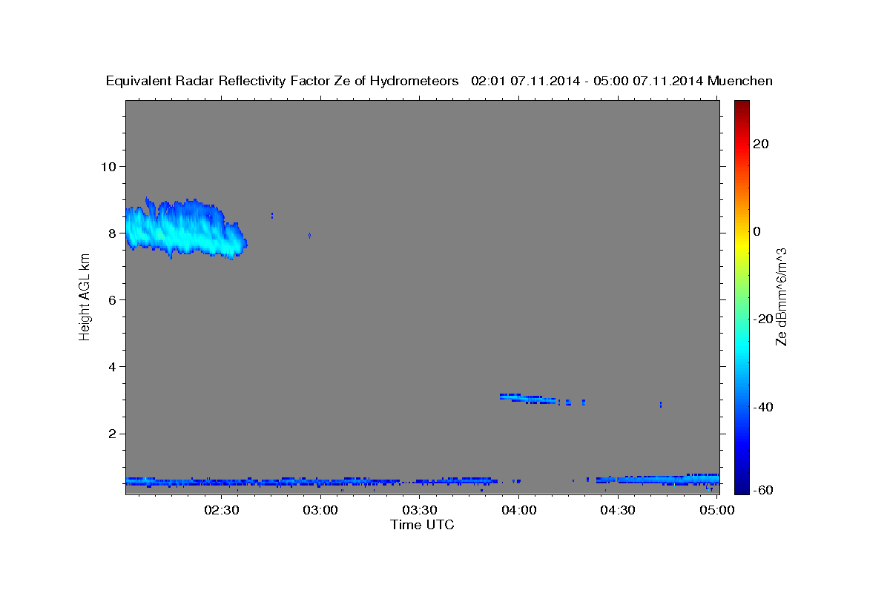Click the 'Ze dBmm^6/m^3' colorbar label
This screenshot has width=890, height=593.
(x=782, y=296)
